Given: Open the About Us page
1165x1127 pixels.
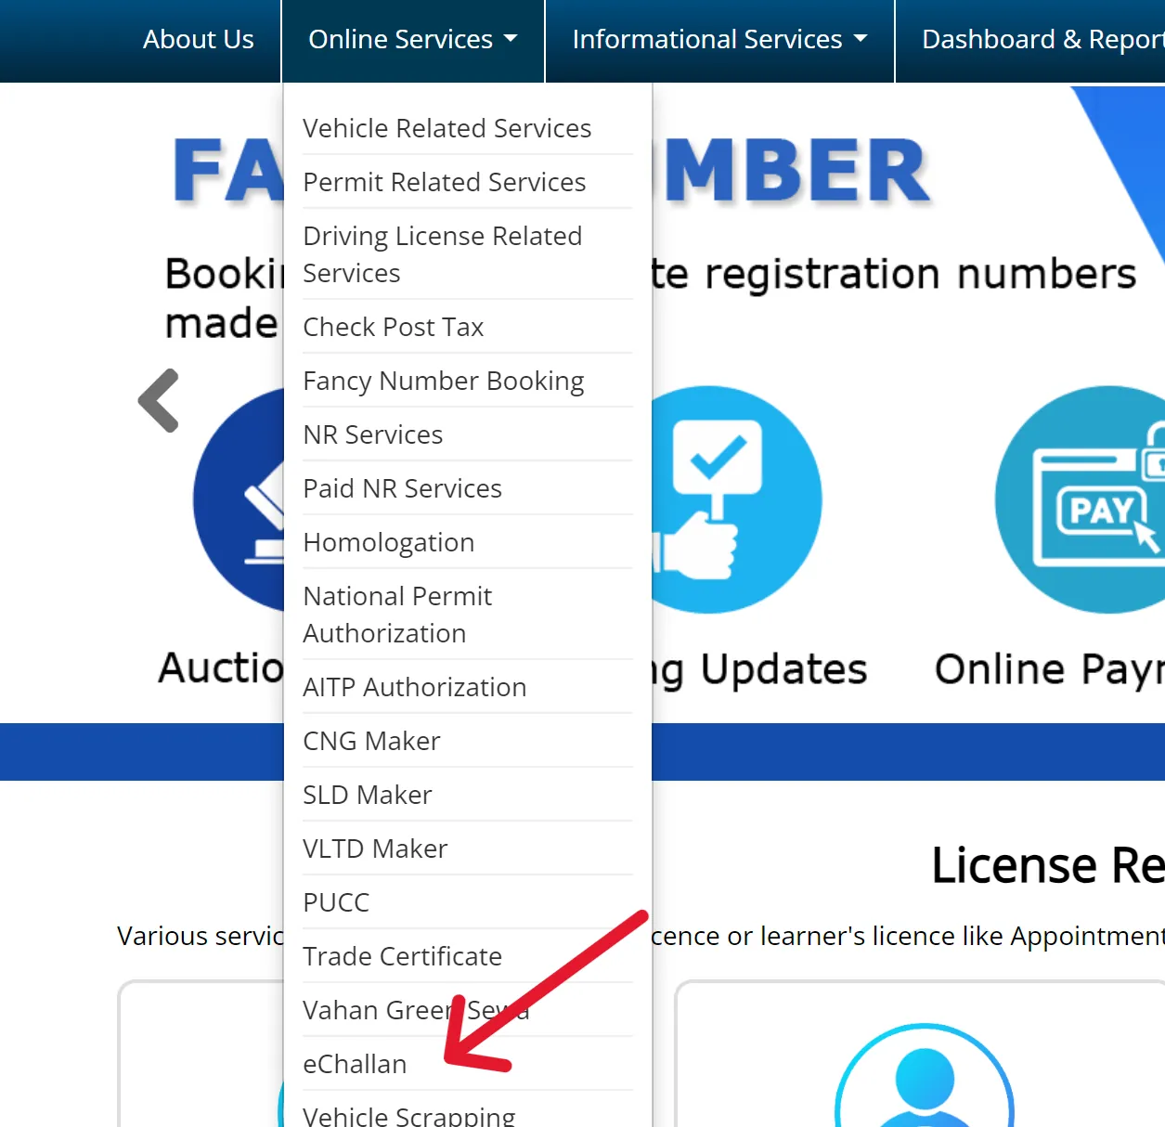Looking at the screenshot, I should 198,40.
